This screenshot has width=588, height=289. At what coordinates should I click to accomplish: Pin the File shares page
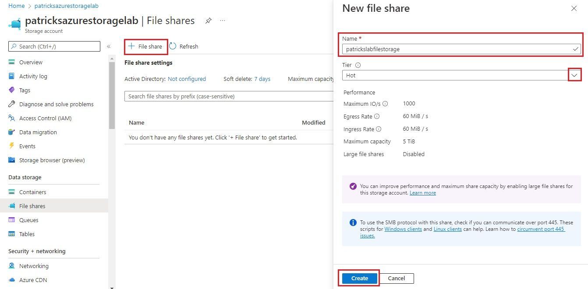tap(209, 21)
